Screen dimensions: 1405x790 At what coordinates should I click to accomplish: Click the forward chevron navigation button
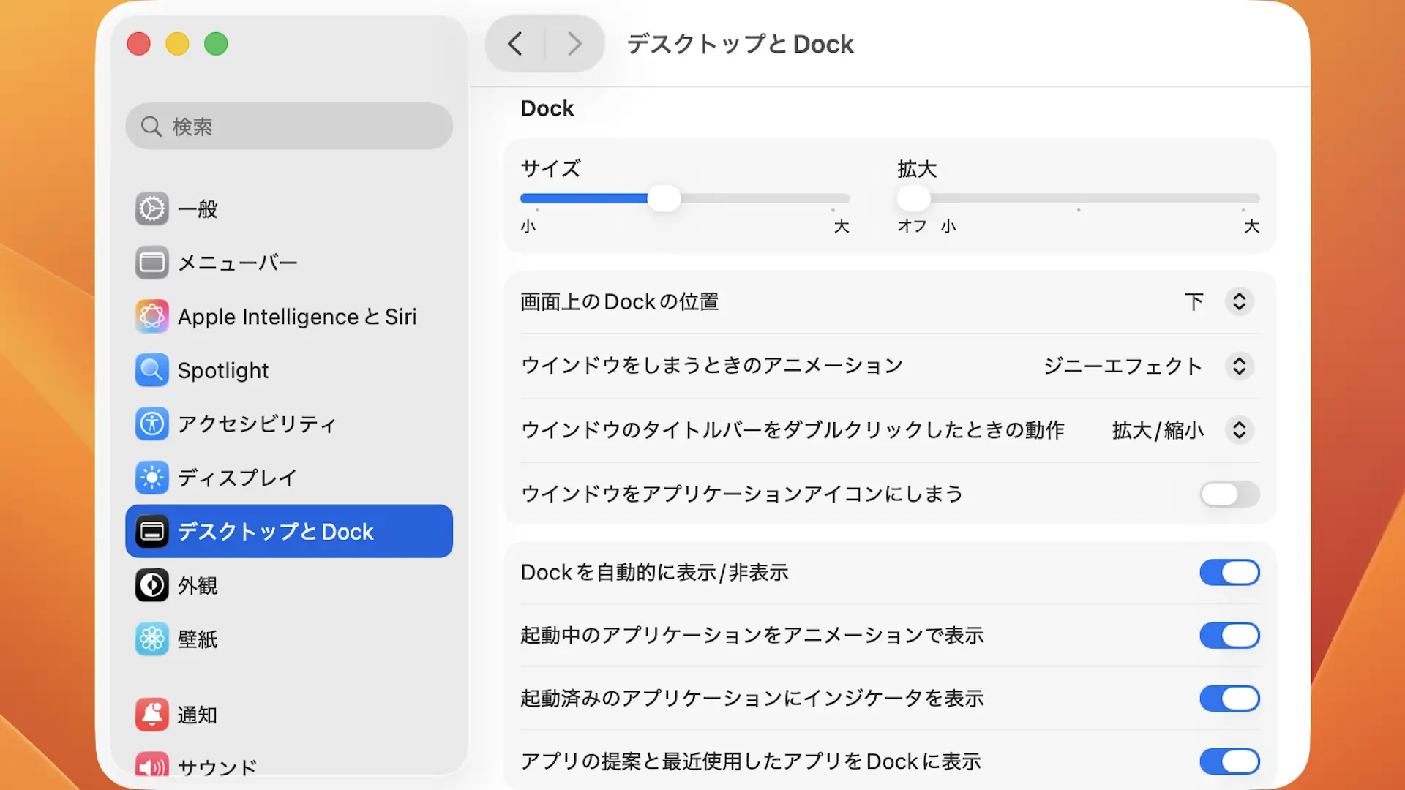tap(574, 44)
